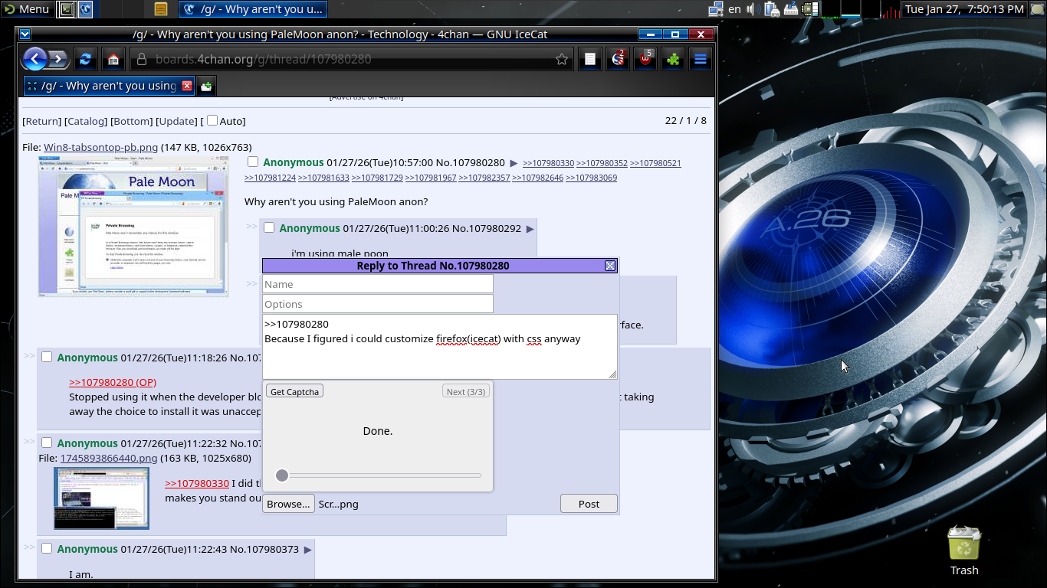This screenshot has width=1047, height=588.
Task: Open the power manager sleep tray icon
Action: [791, 9]
